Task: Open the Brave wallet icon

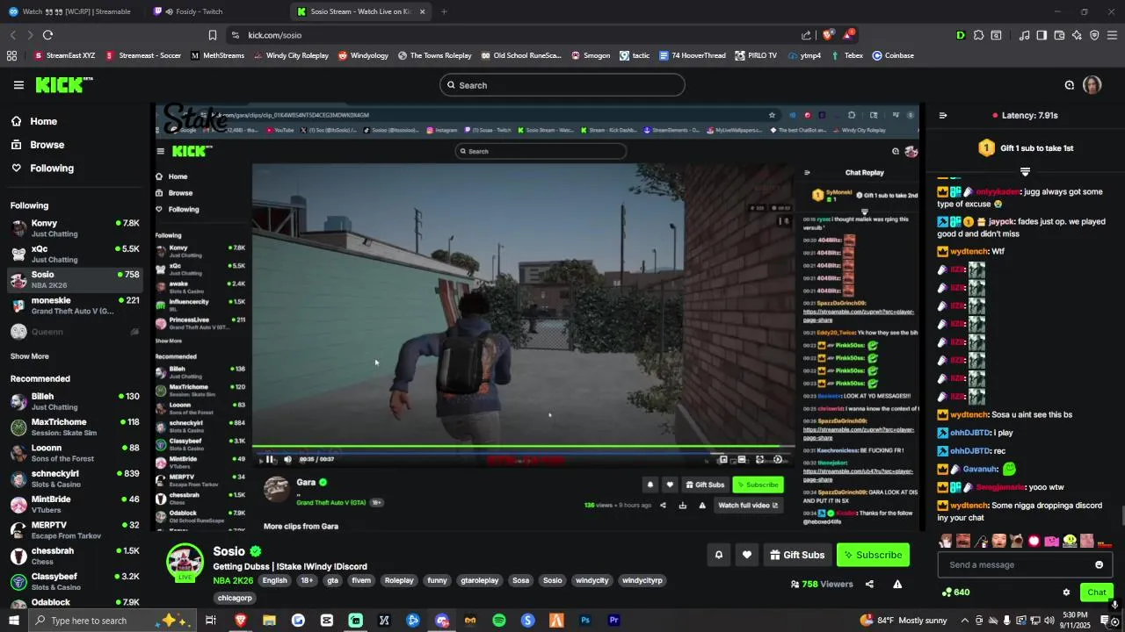Action: [1059, 35]
